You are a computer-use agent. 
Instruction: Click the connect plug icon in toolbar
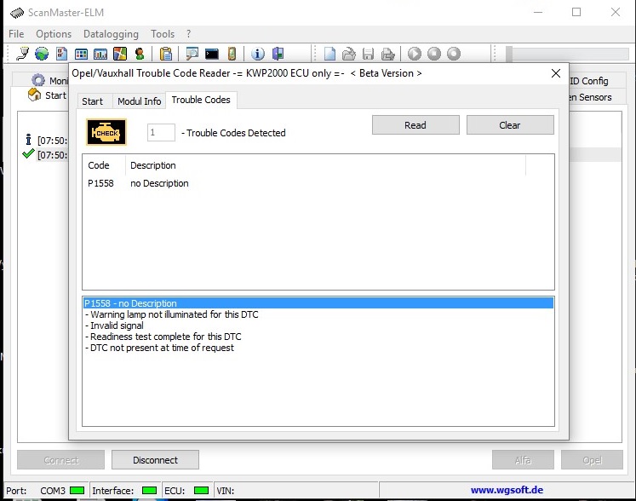pos(23,54)
